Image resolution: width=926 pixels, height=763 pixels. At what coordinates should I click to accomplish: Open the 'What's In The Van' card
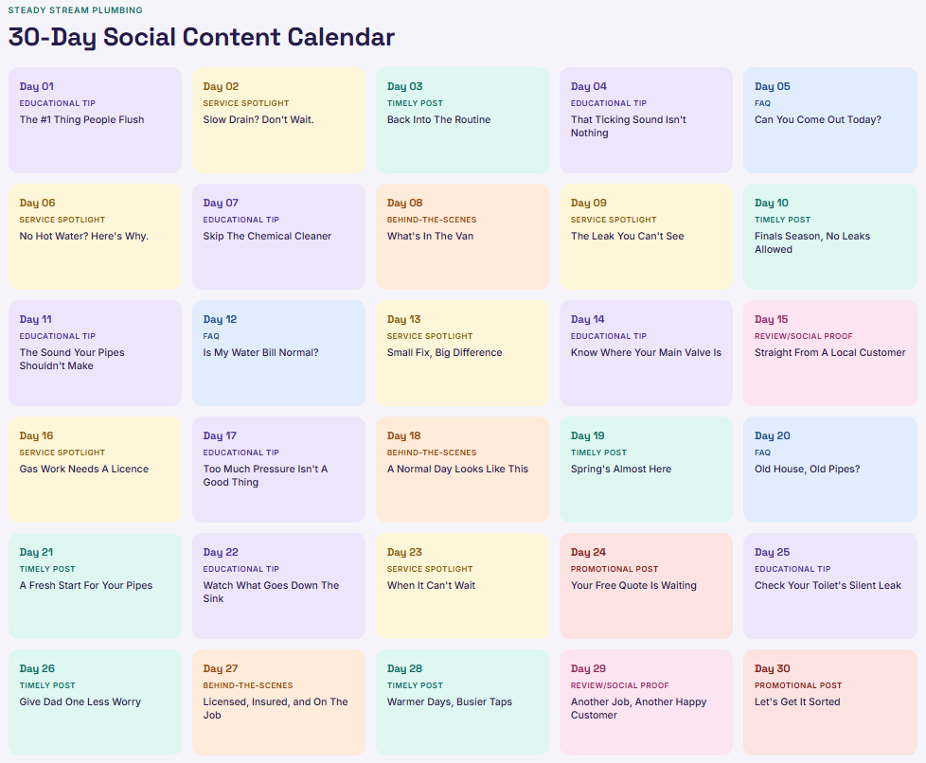(462, 237)
